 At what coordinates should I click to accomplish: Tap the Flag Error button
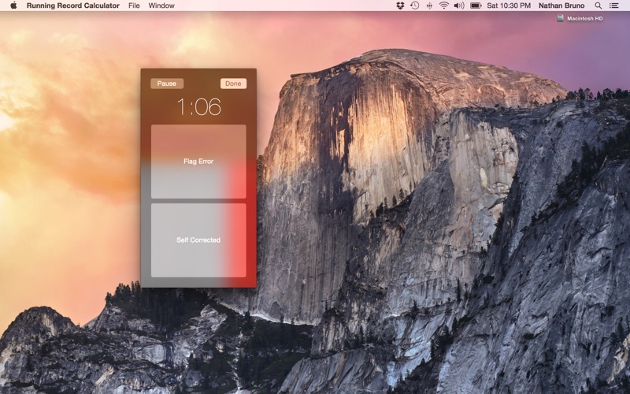tap(198, 162)
